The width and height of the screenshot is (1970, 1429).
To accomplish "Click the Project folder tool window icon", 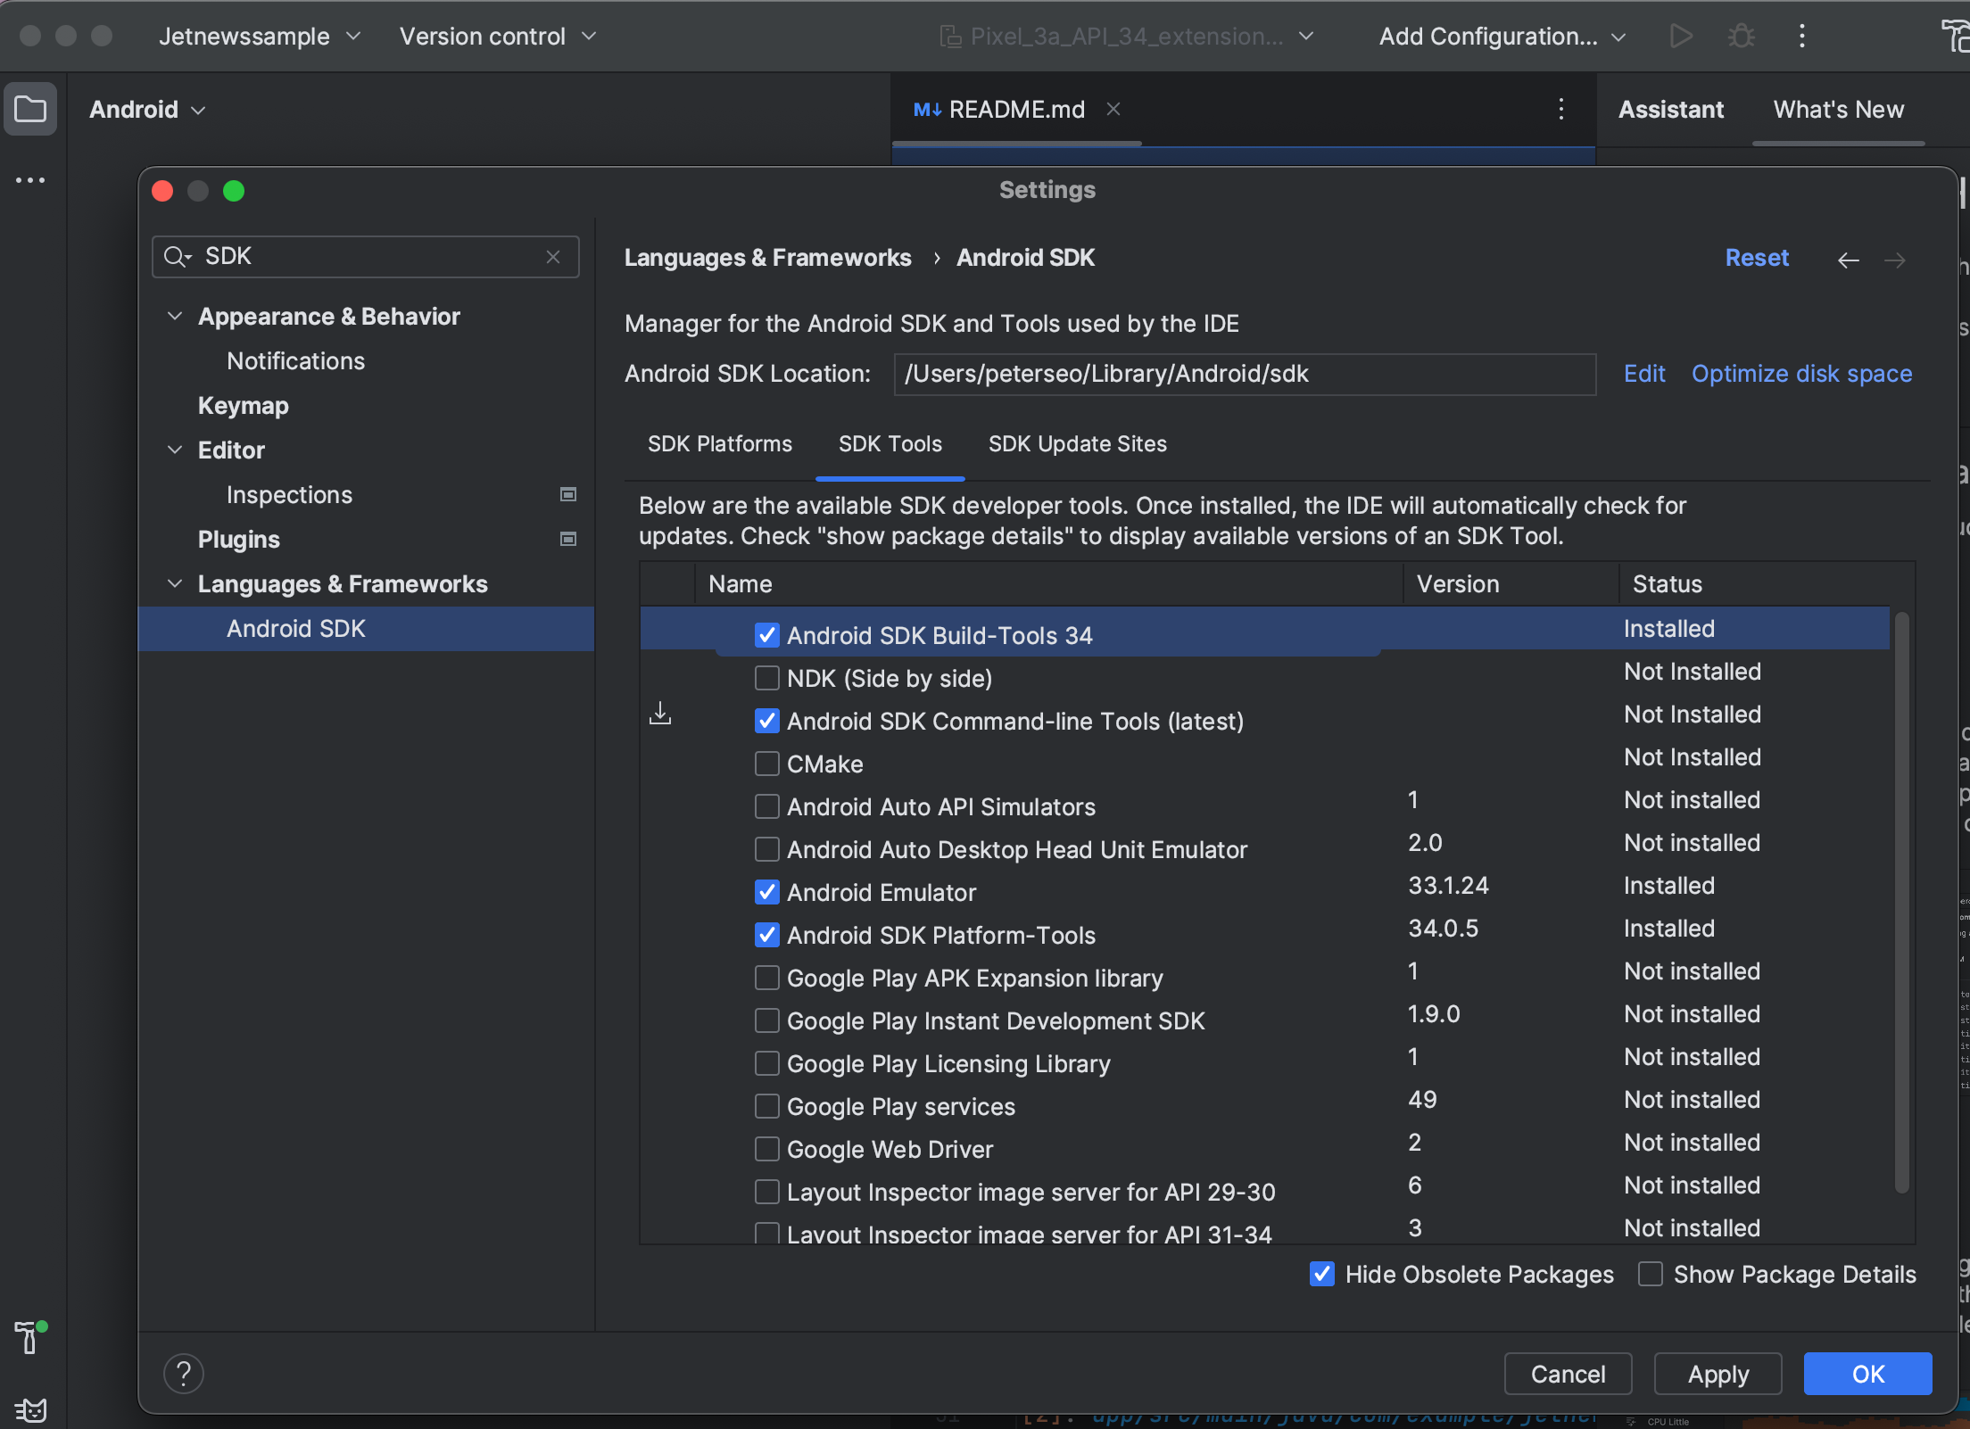I will (30, 110).
